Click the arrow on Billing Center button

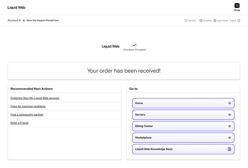pos(229,126)
